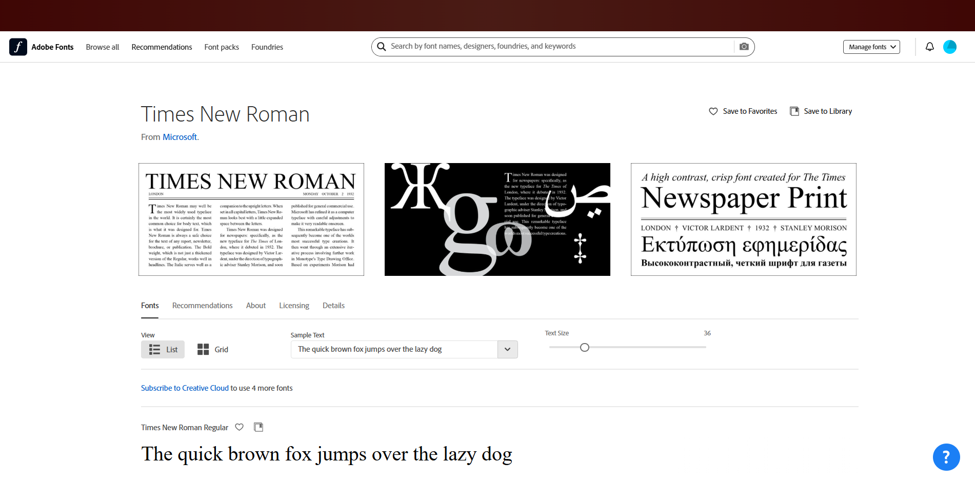Adjust the Text Size slider
Image resolution: width=975 pixels, height=482 pixels.
point(584,347)
